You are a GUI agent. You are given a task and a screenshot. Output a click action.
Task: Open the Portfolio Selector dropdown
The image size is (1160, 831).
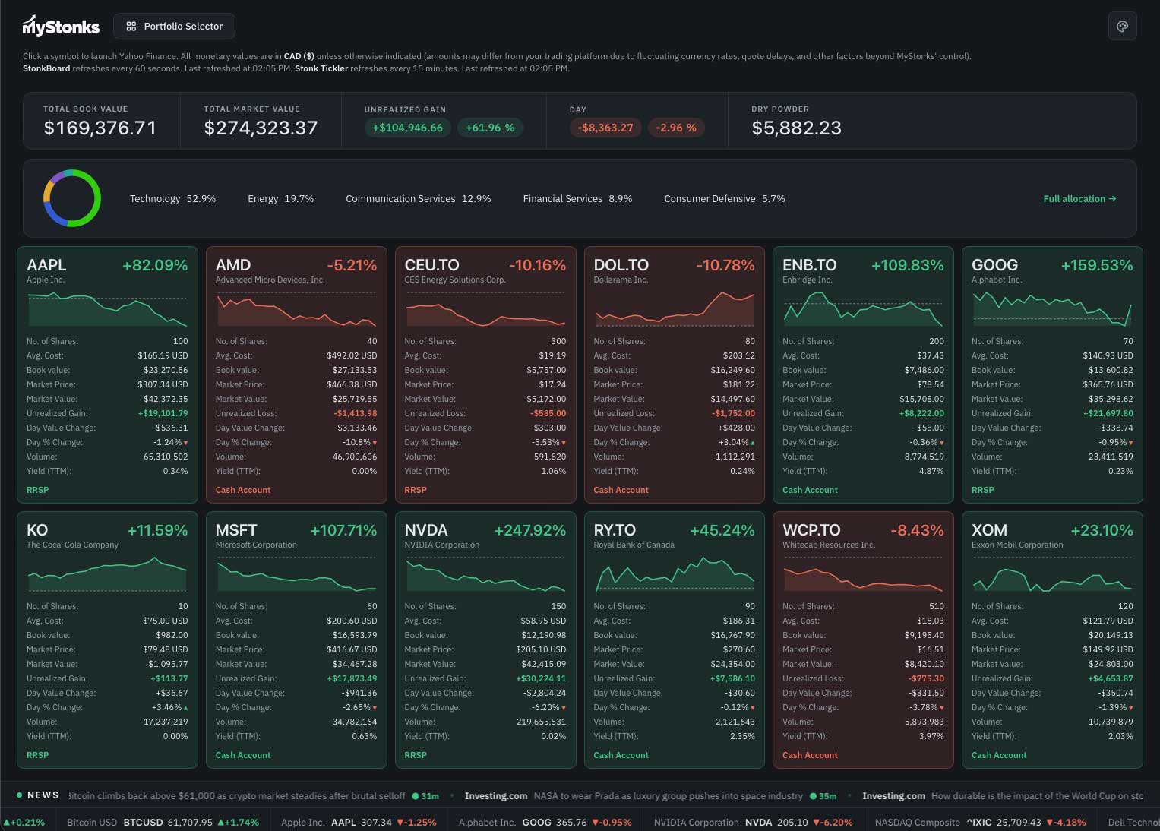pos(174,27)
